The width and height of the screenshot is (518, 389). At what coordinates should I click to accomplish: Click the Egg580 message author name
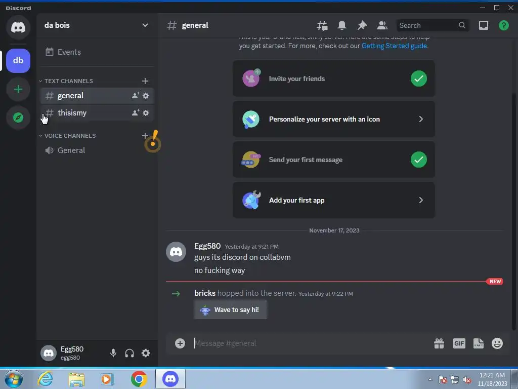pos(207,246)
